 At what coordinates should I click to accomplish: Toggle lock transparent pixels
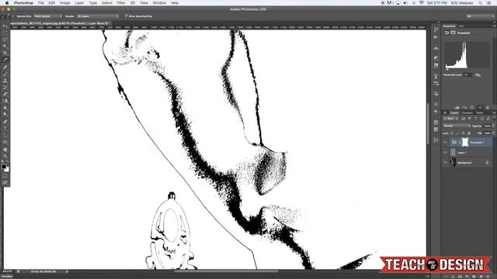pos(452,133)
